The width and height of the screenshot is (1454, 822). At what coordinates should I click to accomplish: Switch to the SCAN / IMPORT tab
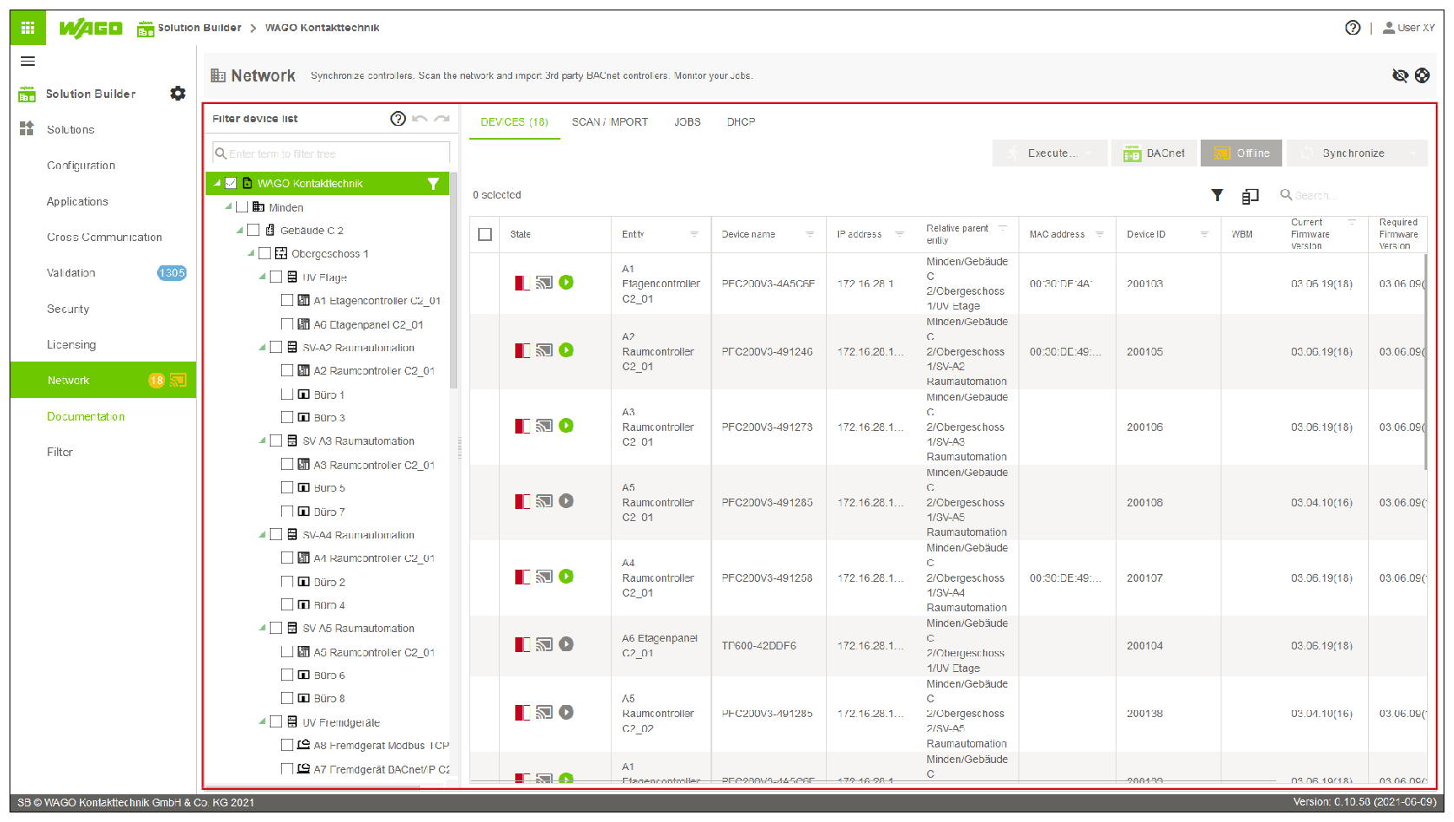point(610,122)
